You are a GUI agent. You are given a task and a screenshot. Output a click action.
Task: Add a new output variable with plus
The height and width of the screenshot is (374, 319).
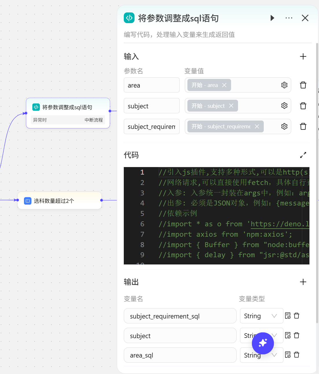coord(303,282)
